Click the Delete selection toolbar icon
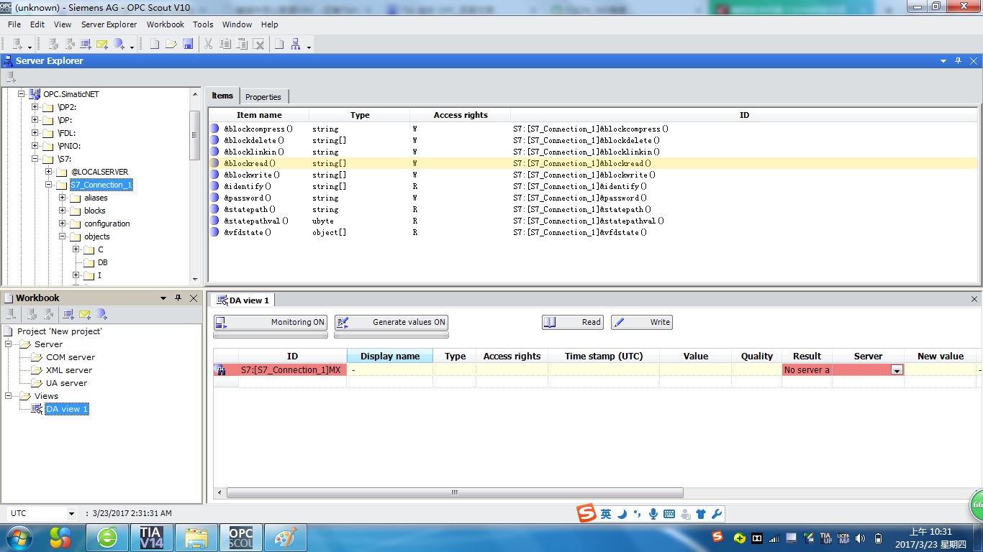The image size is (983, 552). [258, 44]
